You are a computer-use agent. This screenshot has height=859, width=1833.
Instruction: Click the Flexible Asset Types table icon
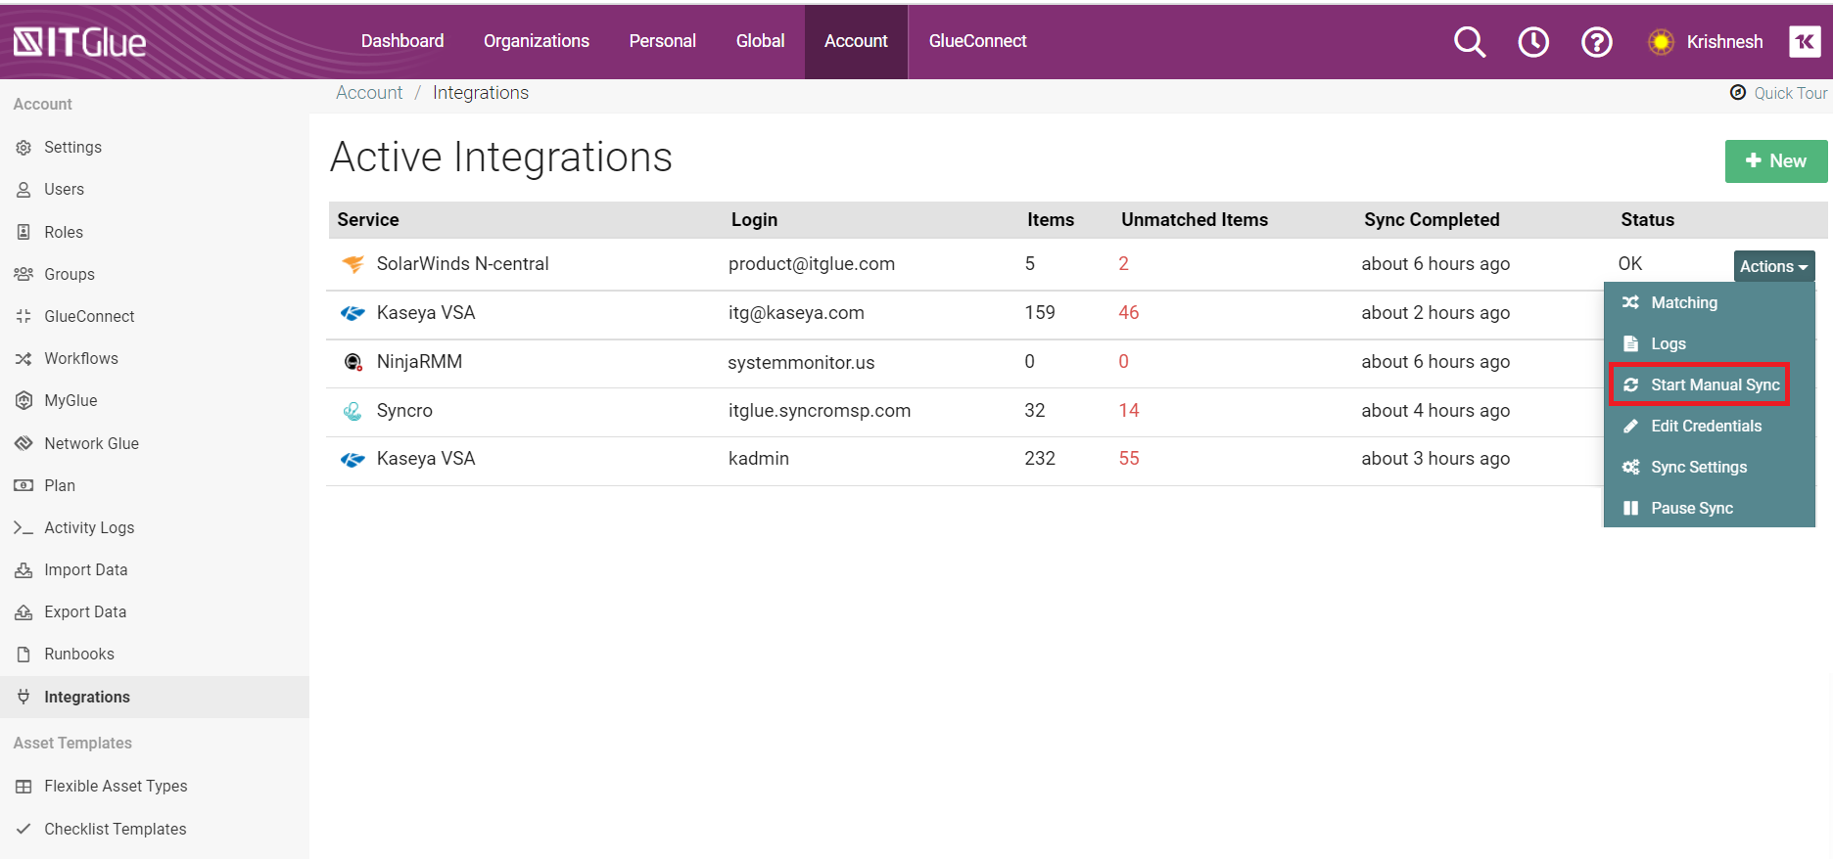[x=23, y=787]
